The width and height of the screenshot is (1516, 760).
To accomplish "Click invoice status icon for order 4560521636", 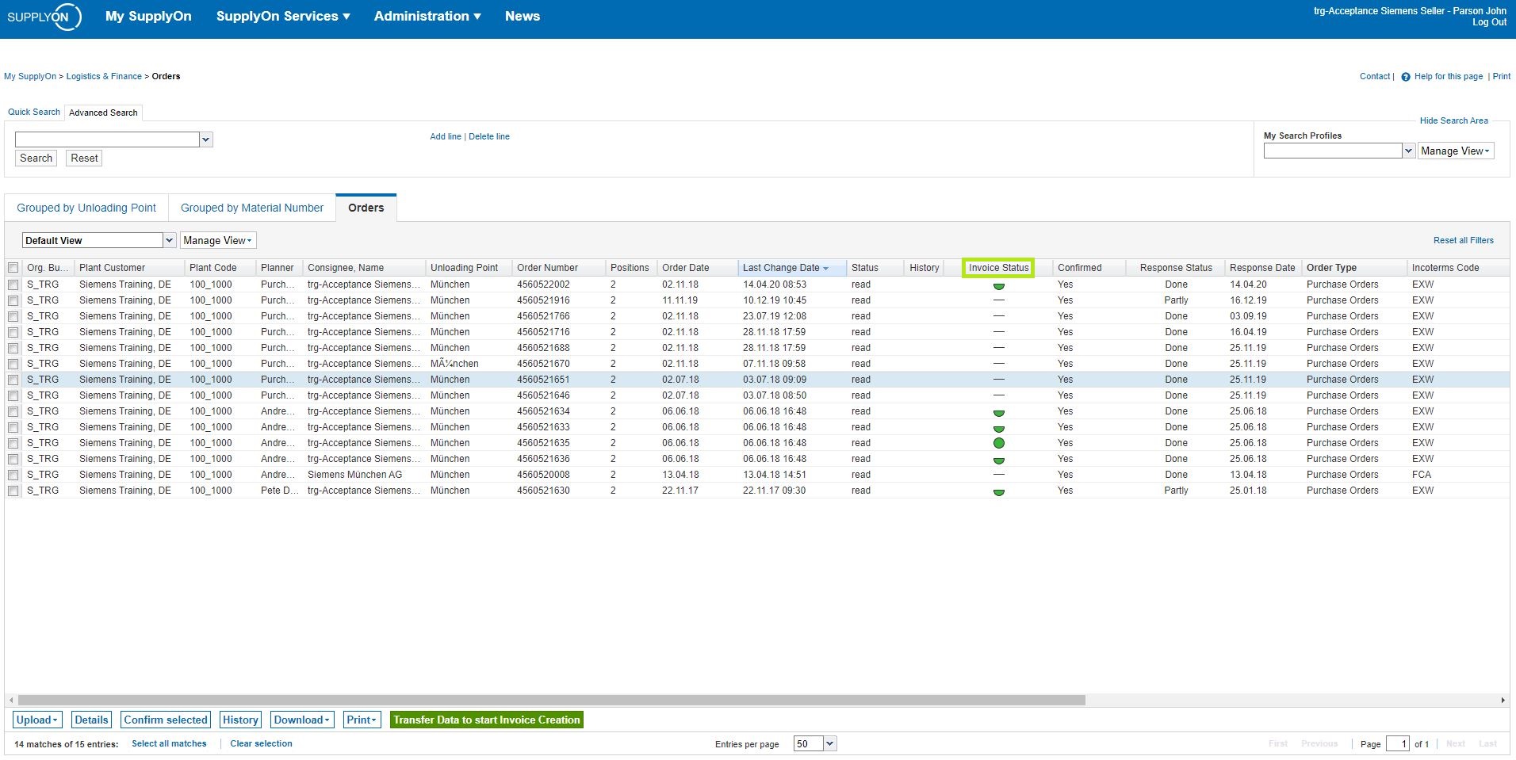I will 999,460.
